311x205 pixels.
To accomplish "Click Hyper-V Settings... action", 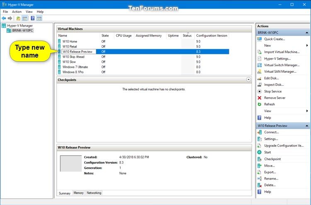I will click(277, 59).
